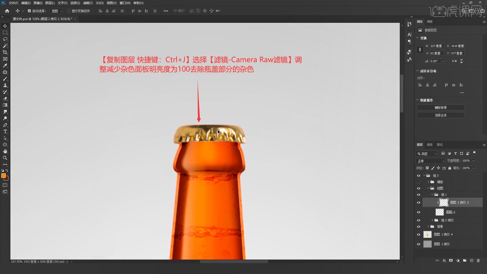Click the 删除背景 button
Image resolution: width=487 pixels, height=274 pixels.
441,108
